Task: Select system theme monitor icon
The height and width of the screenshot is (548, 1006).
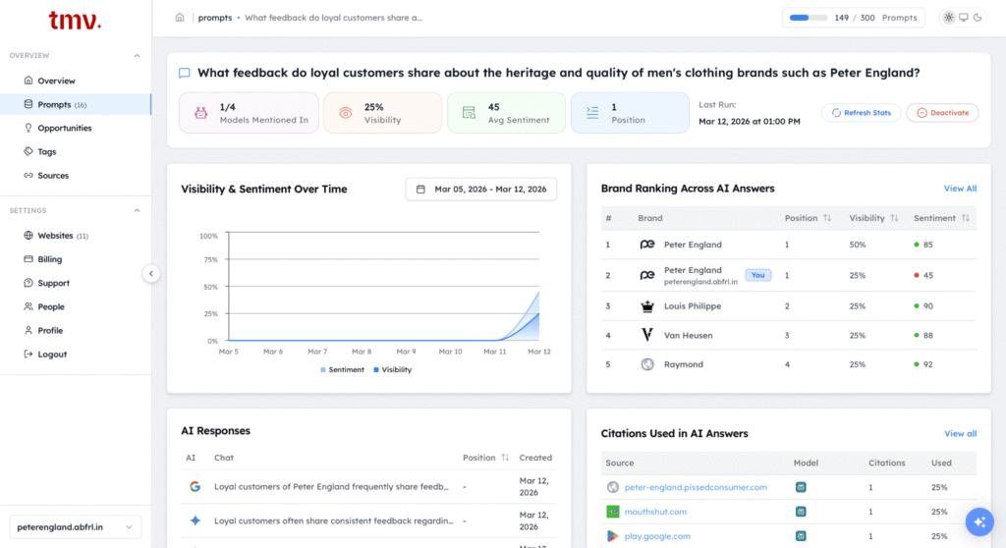Action: (963, 18)
